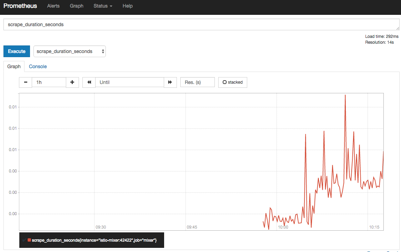Click the resize handle of the expression box

(398, 29)
